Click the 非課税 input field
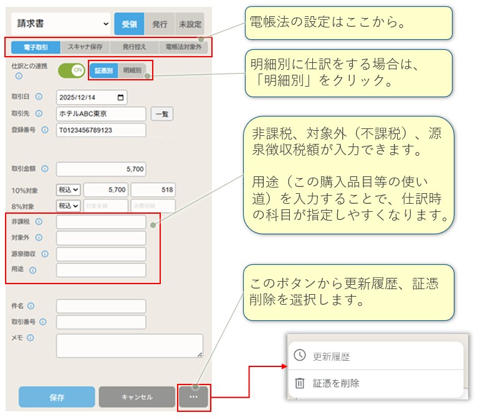The height and width of the screenshot is (420, 485). [x=101, y=222]
